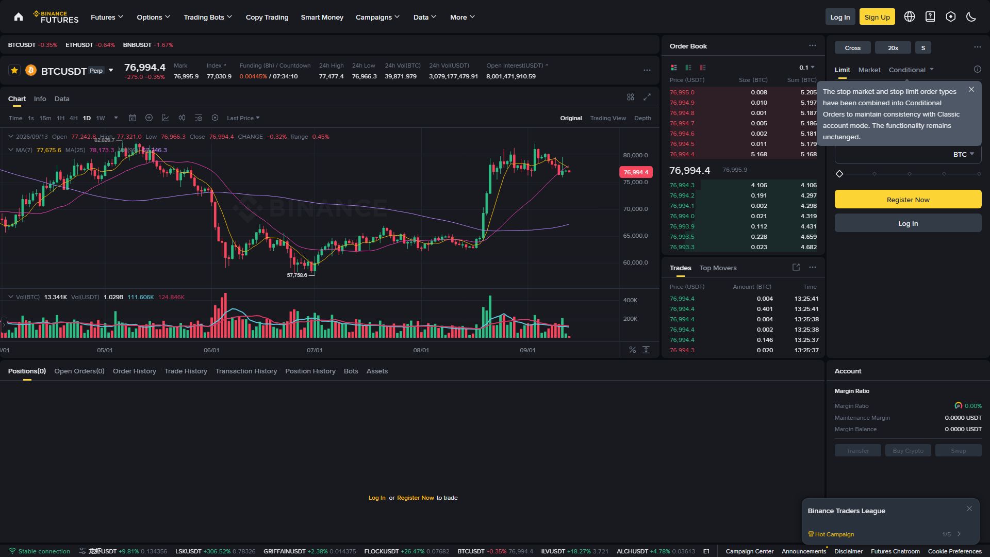Open the ticker bar three-dot menu
This screenshot has width=990, height=557.
coord(647,70)
